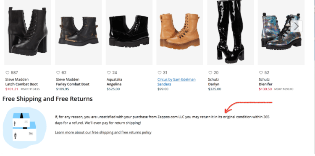The image size is (315, 156).
Task: View Farley Combat Boot product image
Action: click(x=79, y=32)
